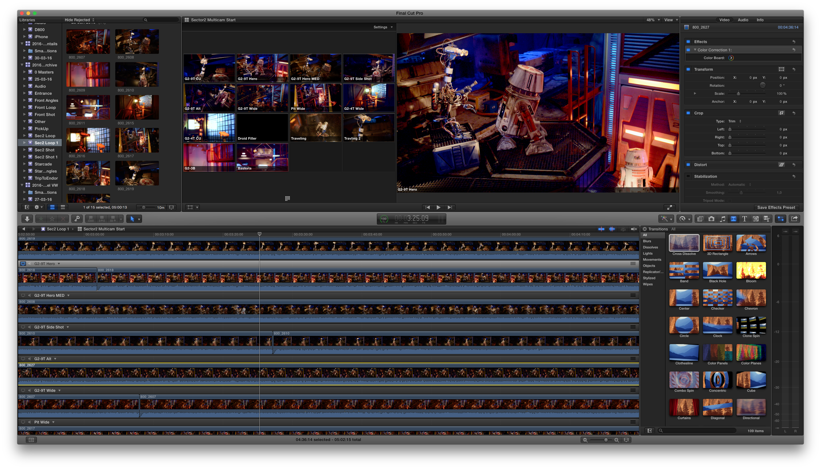Play the viewer clip
The image size is (821, 469).
[438, 208]
